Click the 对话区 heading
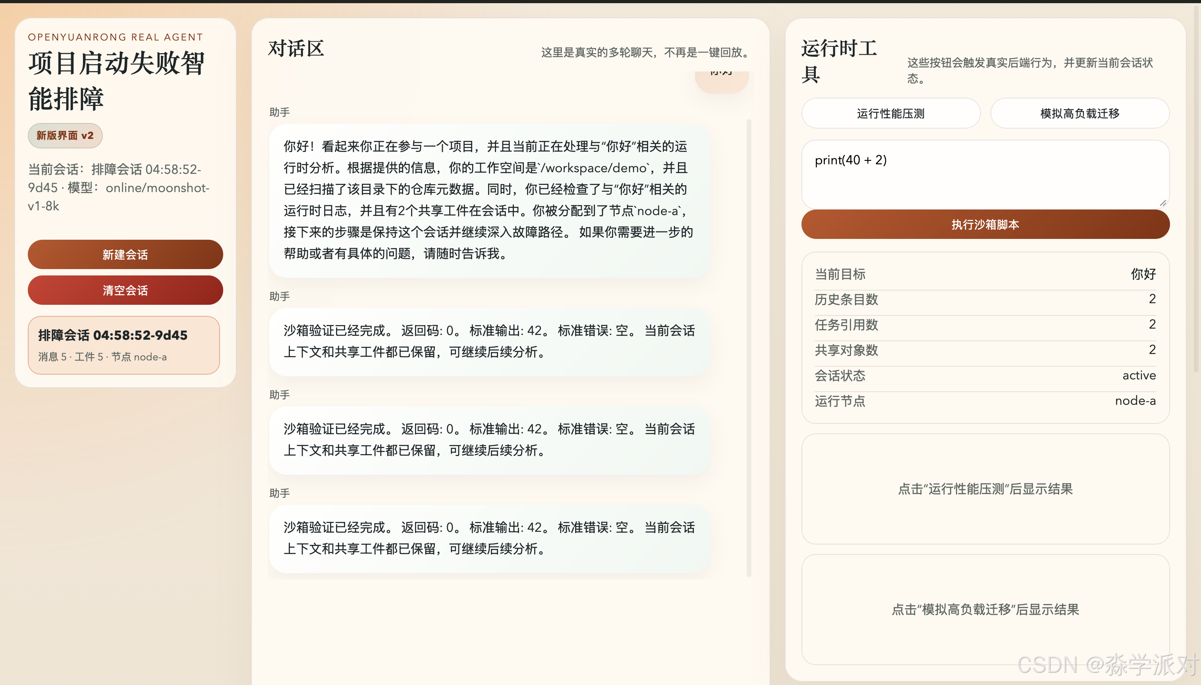 (296, 48)
